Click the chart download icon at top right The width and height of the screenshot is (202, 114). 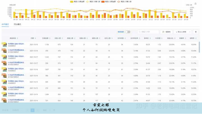click(x=196, y=4)
